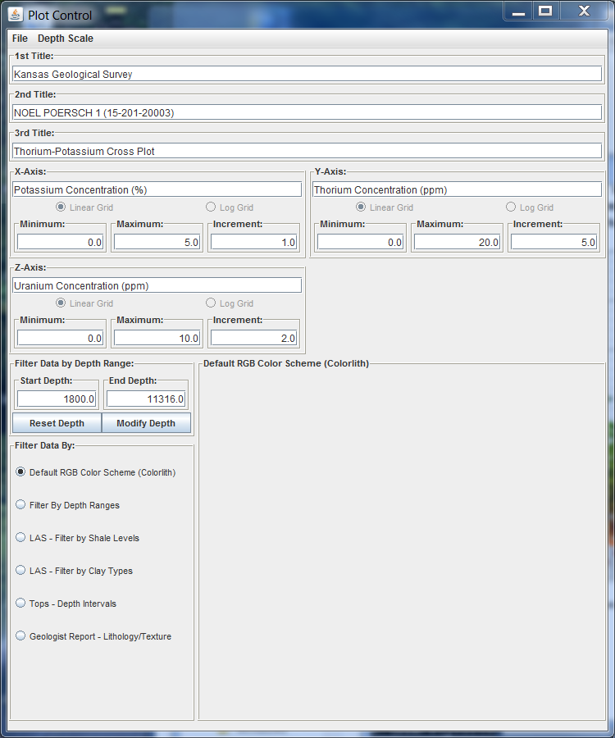Click the End Depth field
This screenshot has width=615, height=738.
(146, 399)
